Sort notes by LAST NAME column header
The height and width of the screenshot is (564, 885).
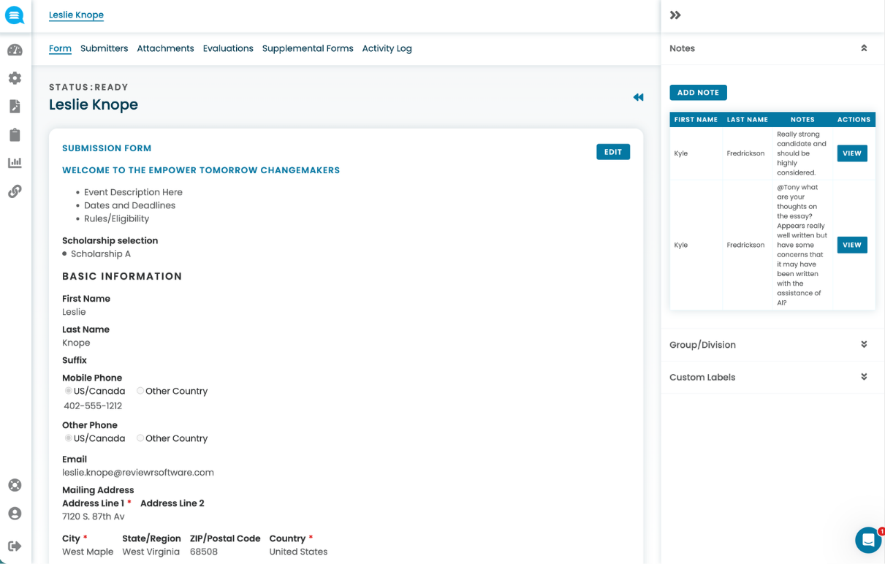[748, 120]
